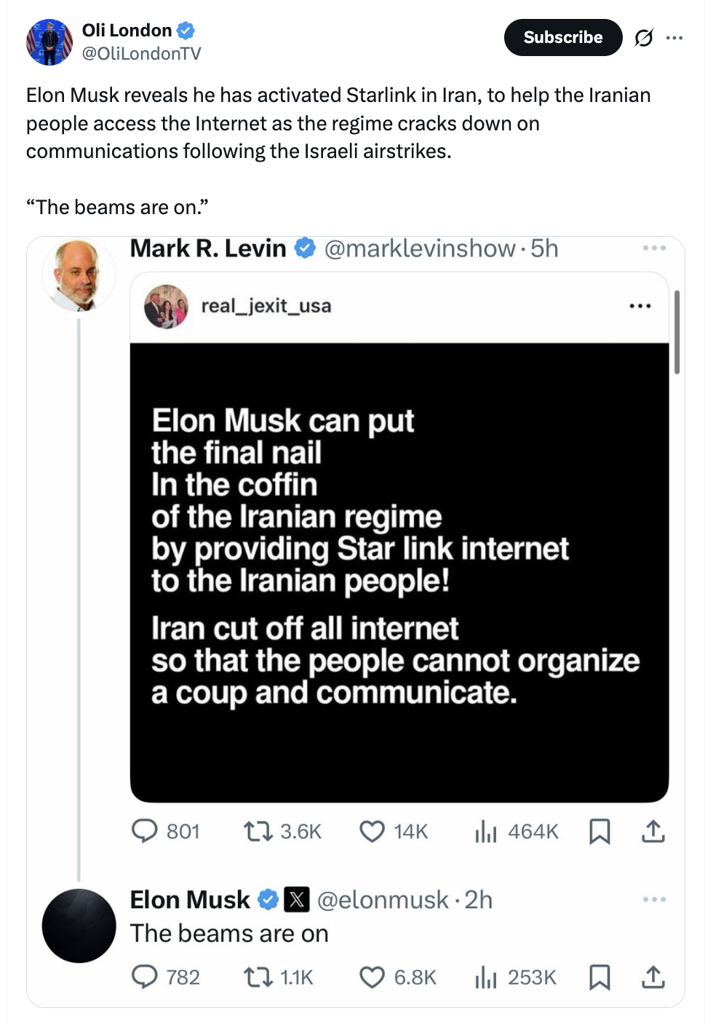Bookmark Mark Levin's tweet

599,831
